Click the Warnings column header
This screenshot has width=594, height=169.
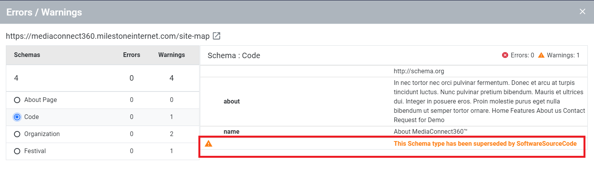tap(172, 55)
